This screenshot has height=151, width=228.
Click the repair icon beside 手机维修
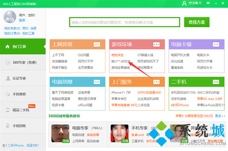click(8, 94)
